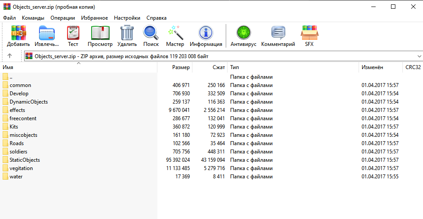The image size is (423, 219).
Task: Open the Файл menu
Action: point(9,18)
